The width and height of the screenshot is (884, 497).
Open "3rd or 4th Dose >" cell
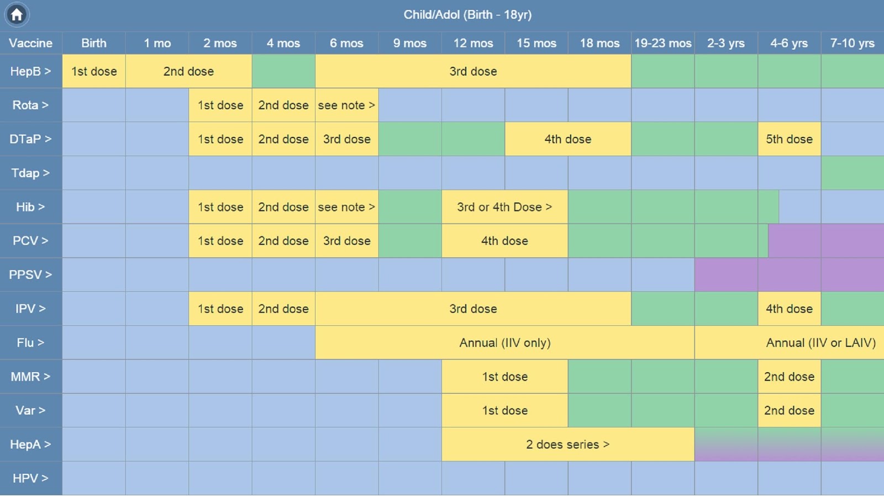coord(504,207)
